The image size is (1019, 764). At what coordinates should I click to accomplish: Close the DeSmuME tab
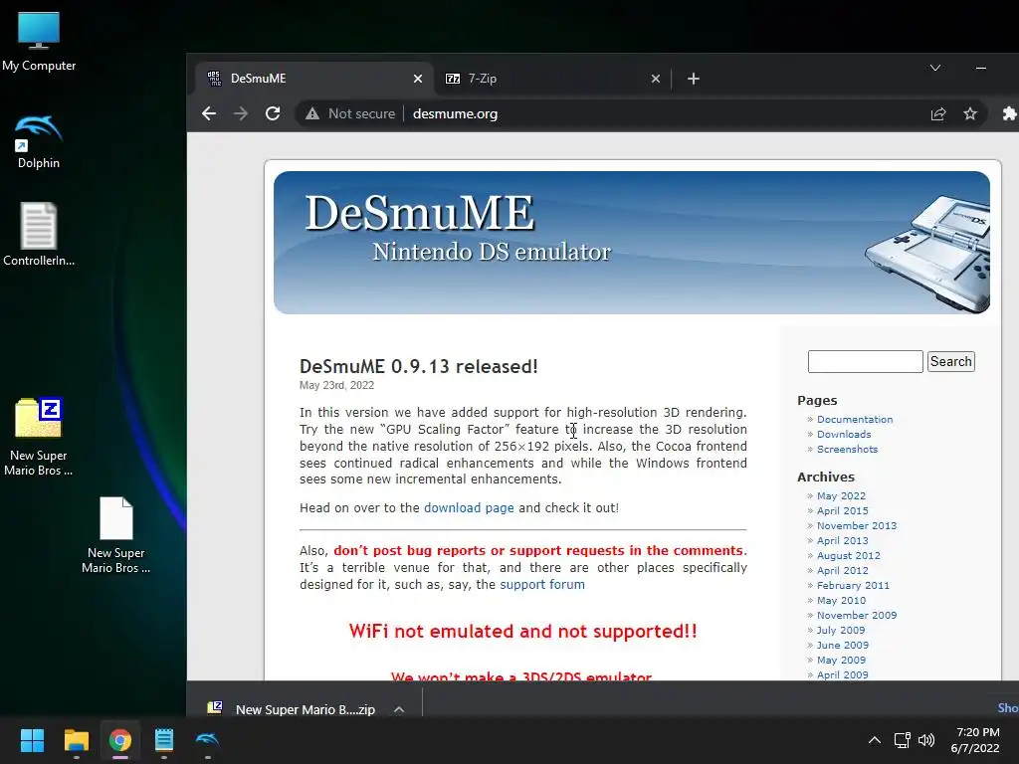coord(418,79)
